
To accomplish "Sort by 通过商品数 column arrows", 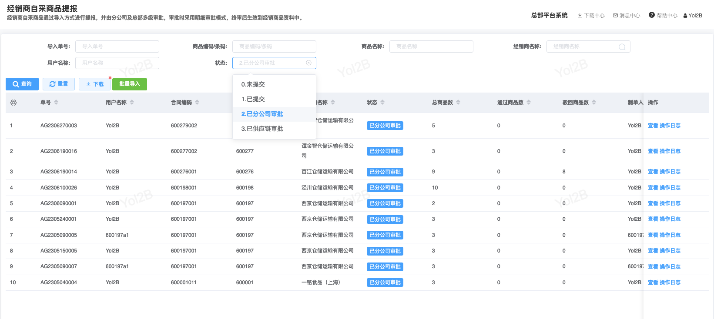I will click(x=529, y=103).
